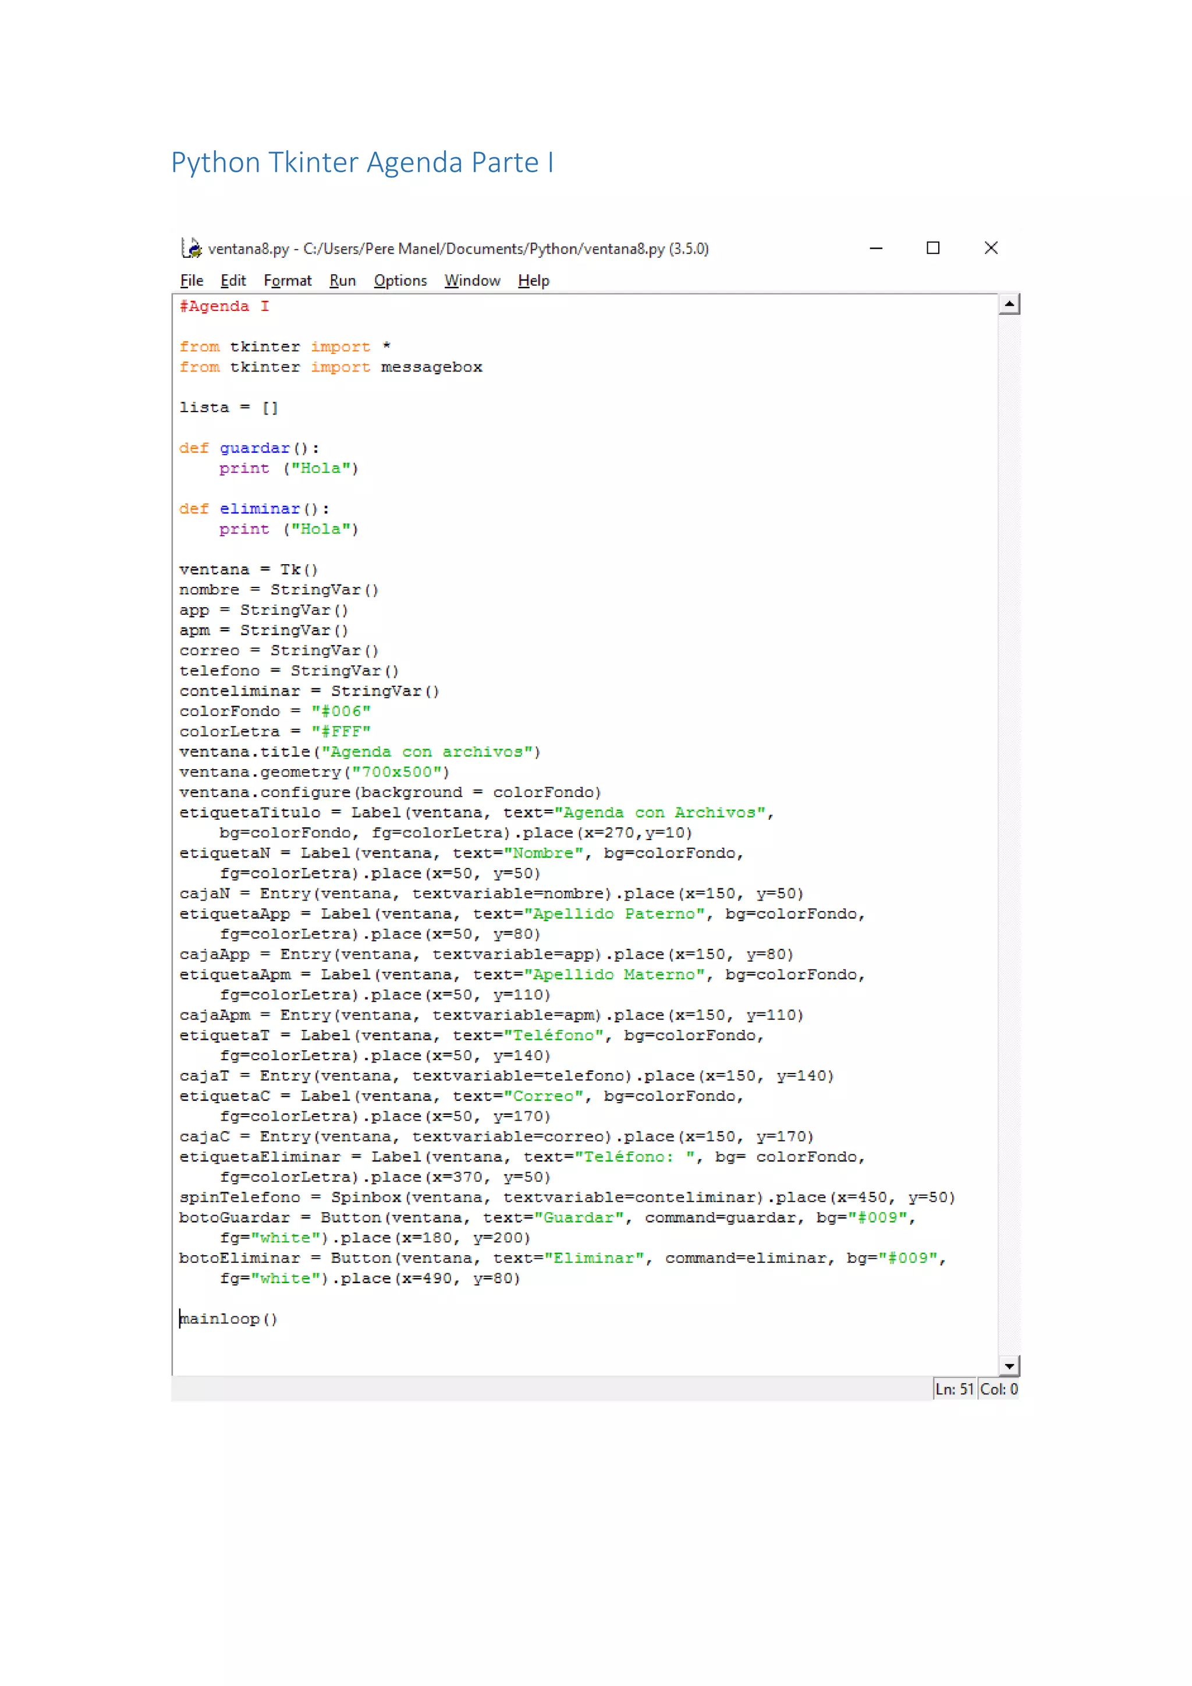Screen dimensions: 1192x1686
Task: Click the 'etiquetaT = Label' line
Action: coord(472,1035)
